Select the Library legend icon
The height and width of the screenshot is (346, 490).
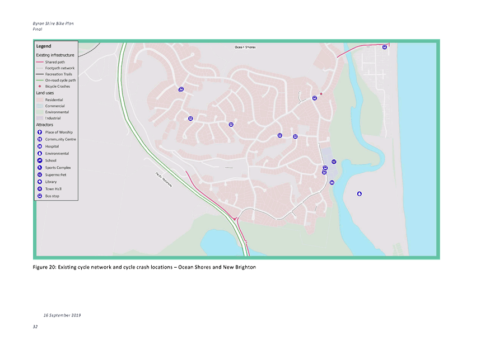tap(40, 182)
